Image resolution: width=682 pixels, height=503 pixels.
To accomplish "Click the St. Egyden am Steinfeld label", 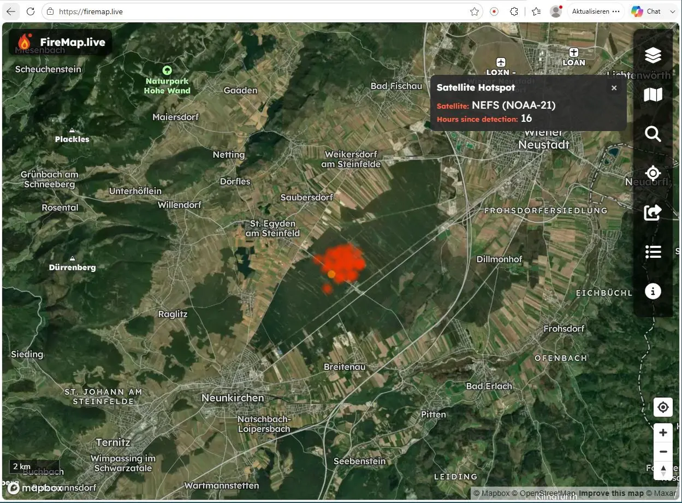I will pos(272,228).
